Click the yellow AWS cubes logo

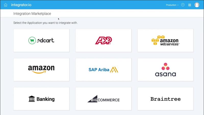point(157,40)
